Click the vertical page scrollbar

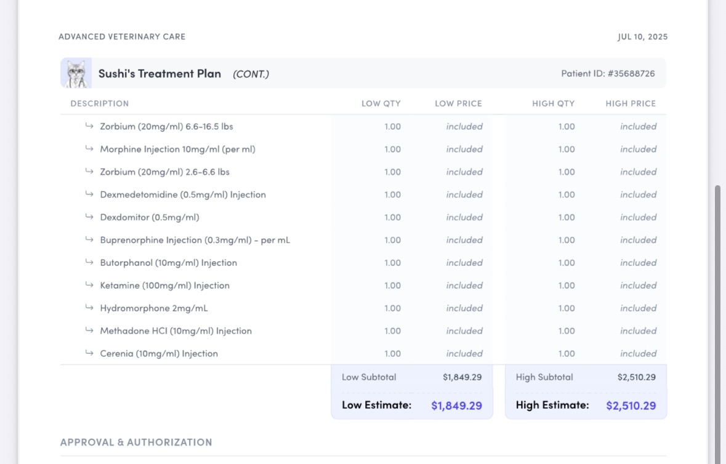click(717, 324)
